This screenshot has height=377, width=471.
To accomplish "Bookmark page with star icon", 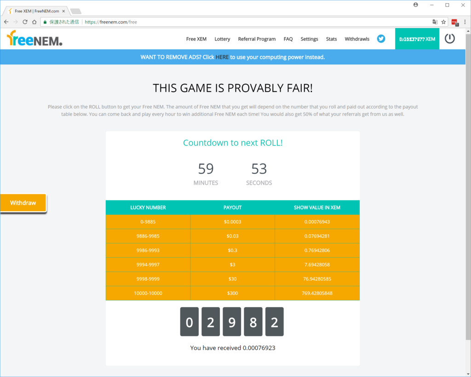I will click(x=443, y=22).
